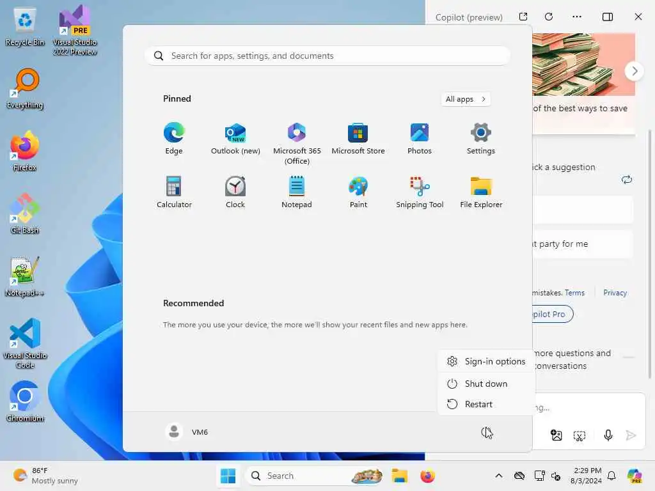The width and height of the screenshot is (655, 491).
Task: Click the Start menu search field
Action: click(327, 56)
